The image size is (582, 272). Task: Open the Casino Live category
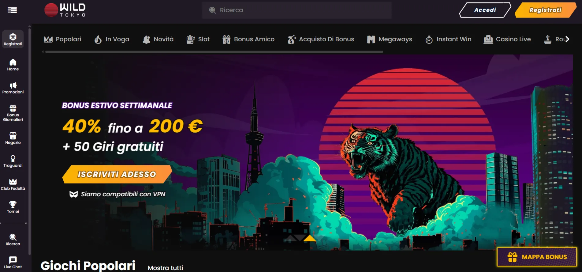coord(507,39)
